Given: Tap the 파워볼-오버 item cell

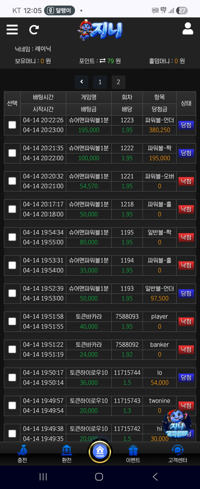Looking at the screenshot, I should point(160,176).
